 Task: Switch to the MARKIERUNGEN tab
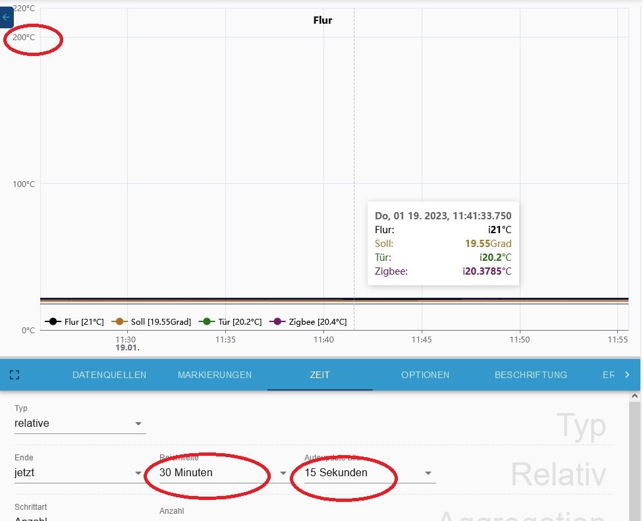pyautogui.click(x=215, y=375)
